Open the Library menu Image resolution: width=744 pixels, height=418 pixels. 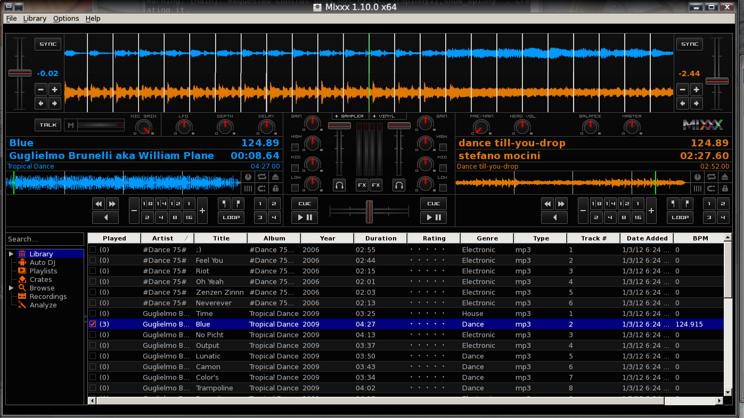(x=35, y=18)
